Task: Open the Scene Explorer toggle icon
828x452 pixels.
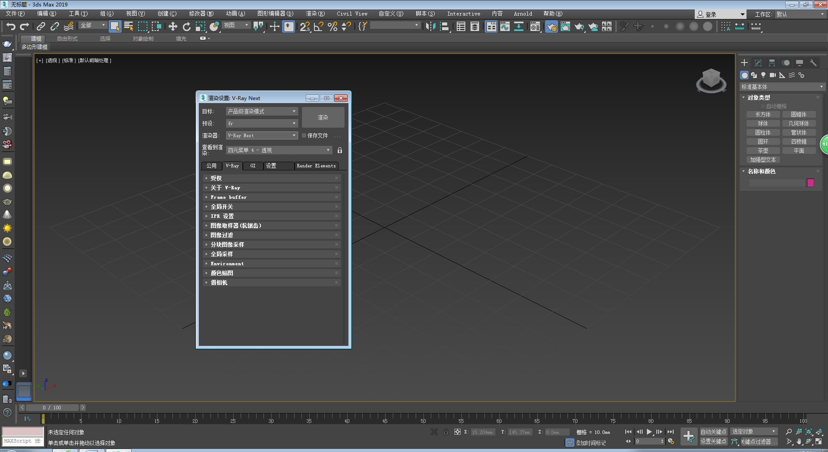Action: (461, 26)
